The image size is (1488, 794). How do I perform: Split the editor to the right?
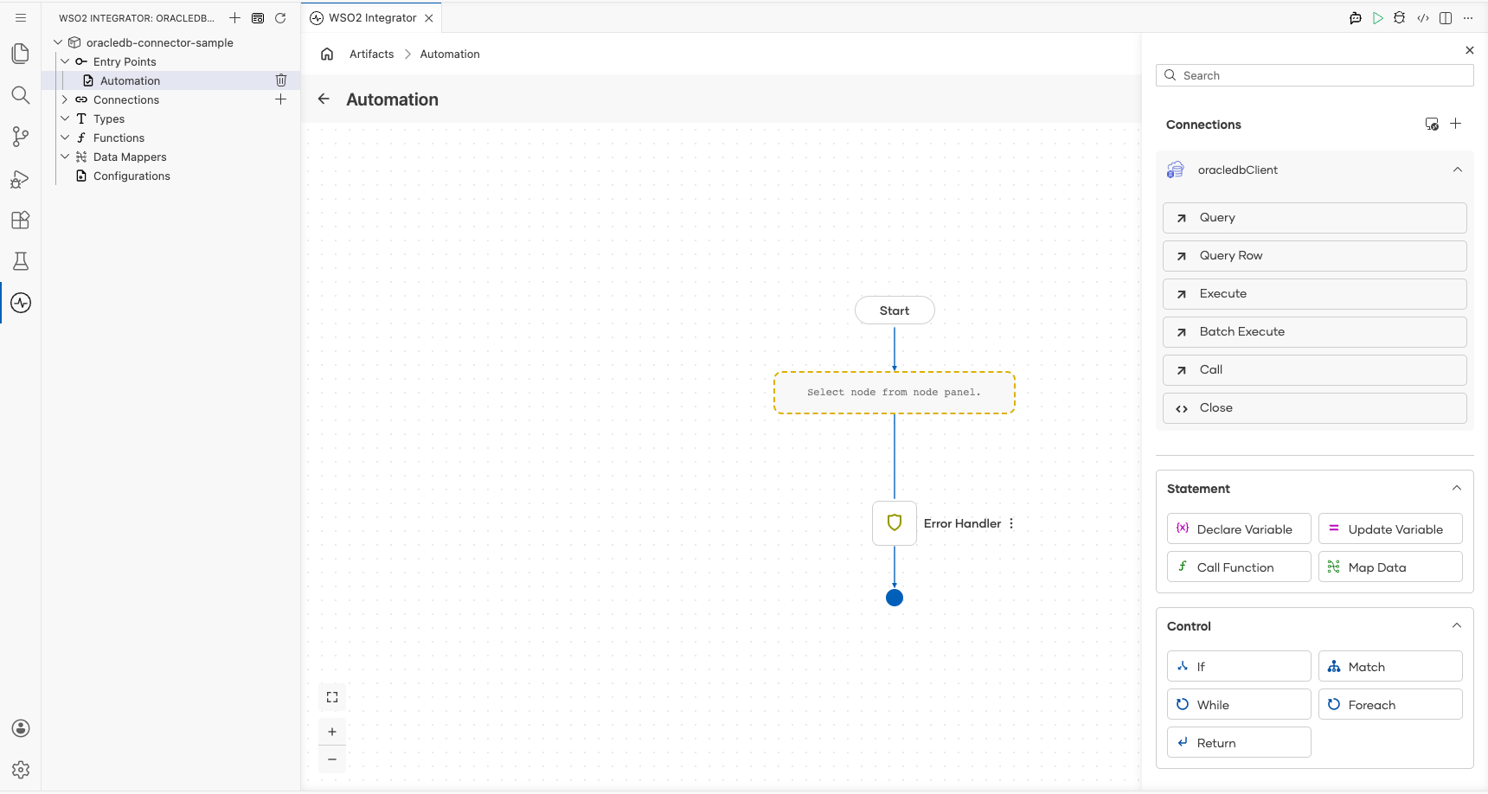(1446, 18)
